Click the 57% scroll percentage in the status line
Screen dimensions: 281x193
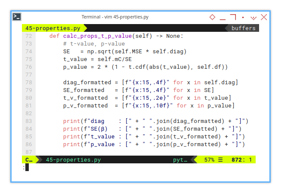pos(209,159)
